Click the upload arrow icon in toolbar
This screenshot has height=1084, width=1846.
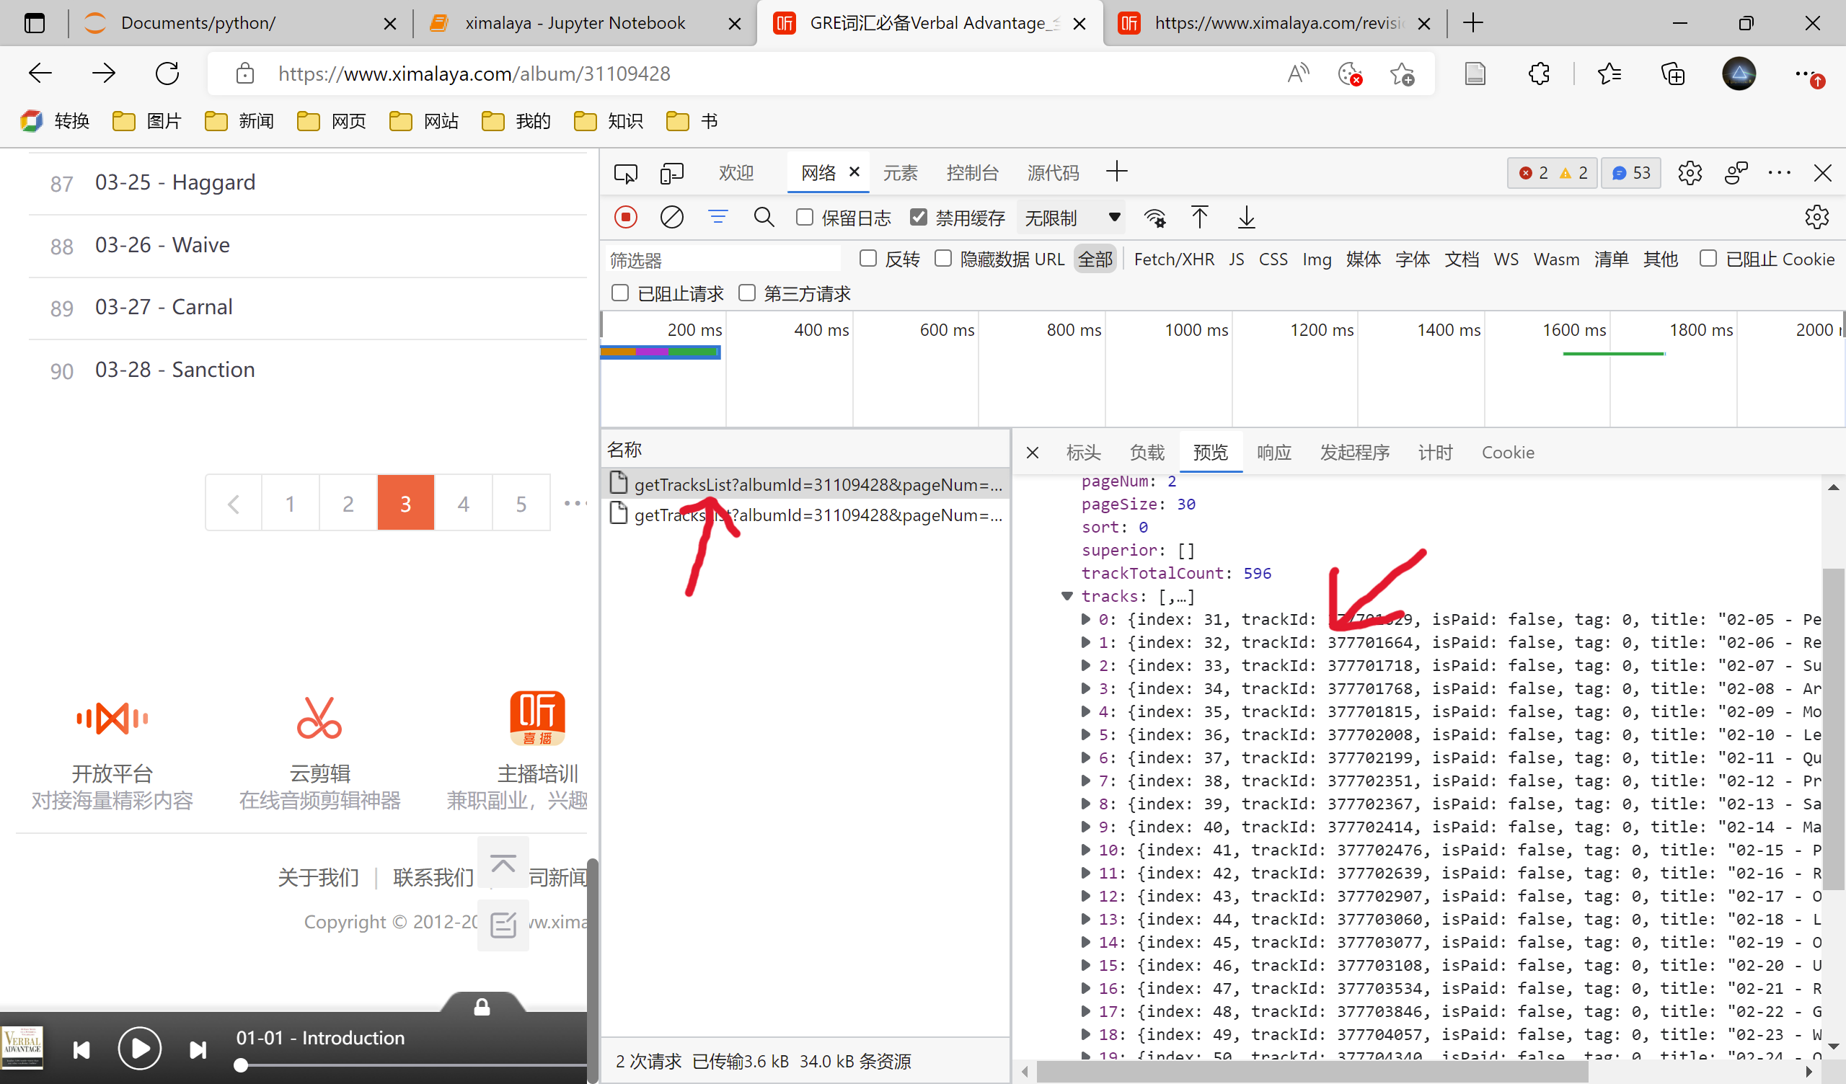coord(1199,218)
